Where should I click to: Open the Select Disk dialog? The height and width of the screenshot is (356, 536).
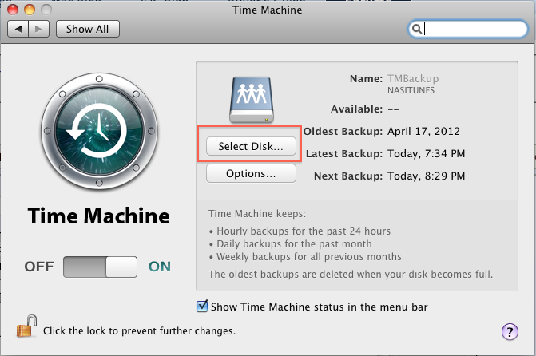click(251, 146)
